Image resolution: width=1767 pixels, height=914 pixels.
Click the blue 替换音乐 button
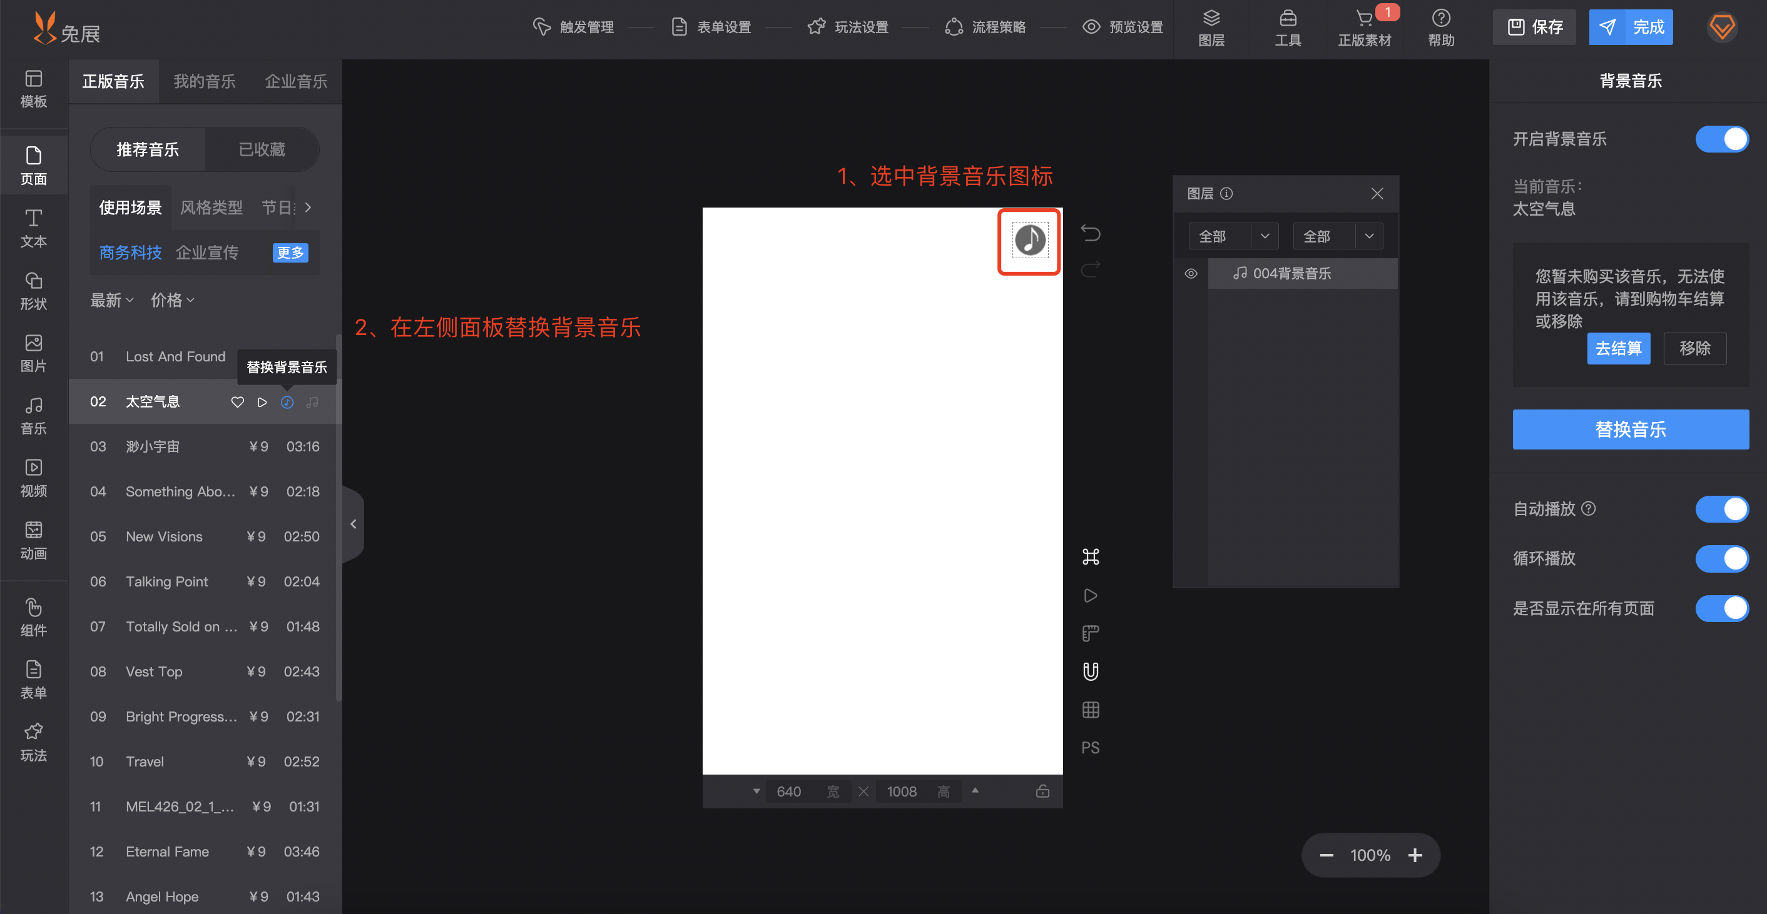click(x=1631, y=429)
